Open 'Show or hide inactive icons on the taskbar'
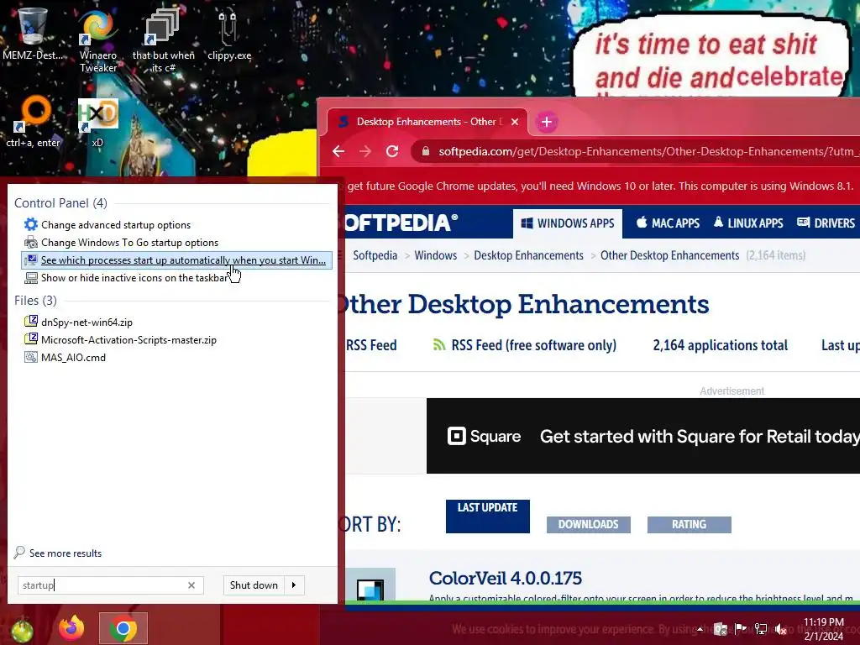 pos(135,277)
